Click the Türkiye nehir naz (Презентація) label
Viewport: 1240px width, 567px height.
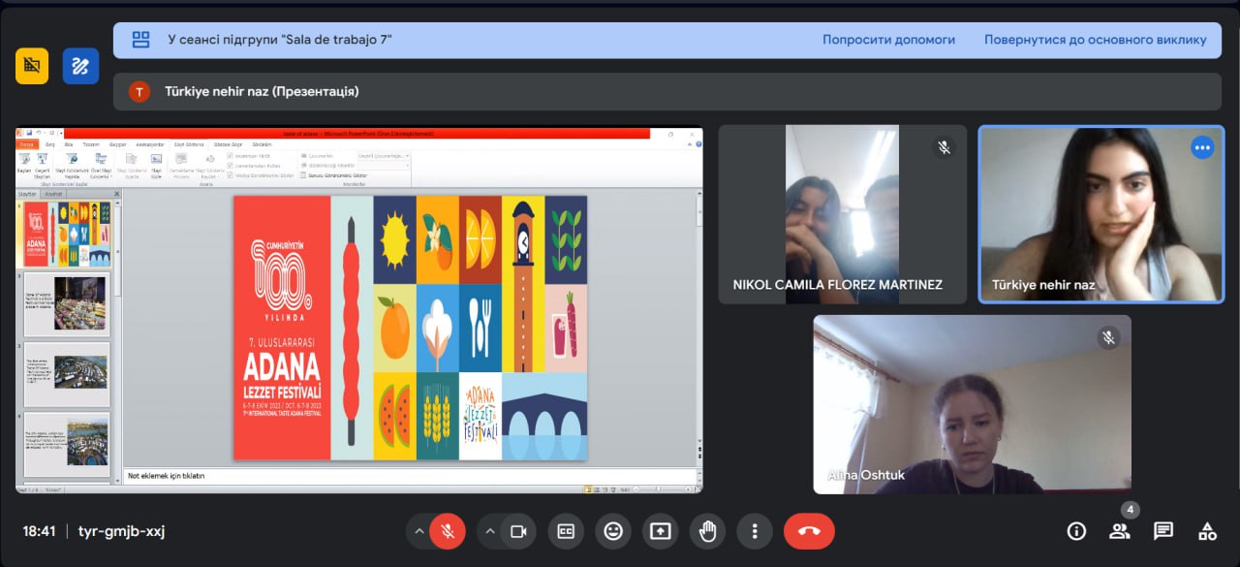coord(262,92)
